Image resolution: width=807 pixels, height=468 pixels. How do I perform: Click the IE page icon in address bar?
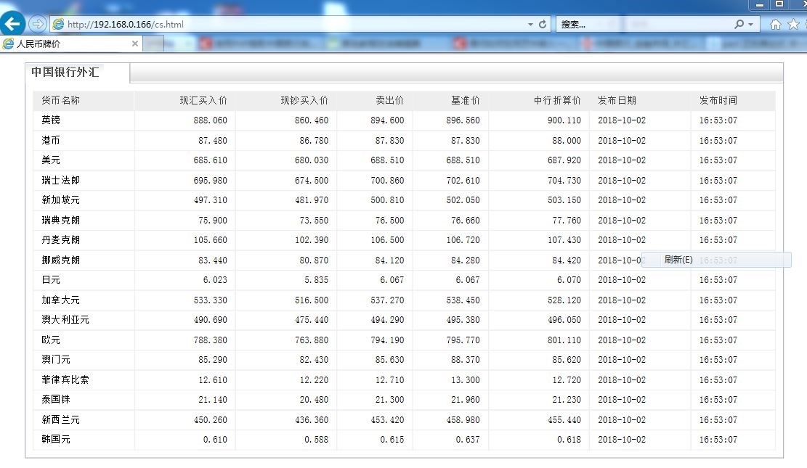click(59, 24)
